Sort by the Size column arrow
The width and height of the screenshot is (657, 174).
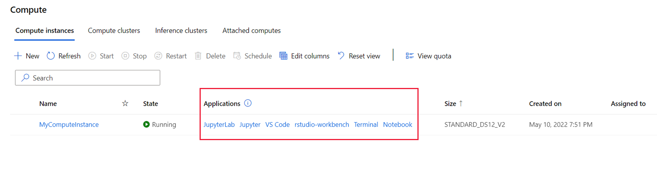[461, 103]
